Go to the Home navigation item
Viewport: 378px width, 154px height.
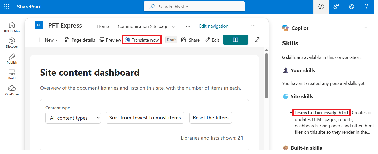[x=103, y=26]
